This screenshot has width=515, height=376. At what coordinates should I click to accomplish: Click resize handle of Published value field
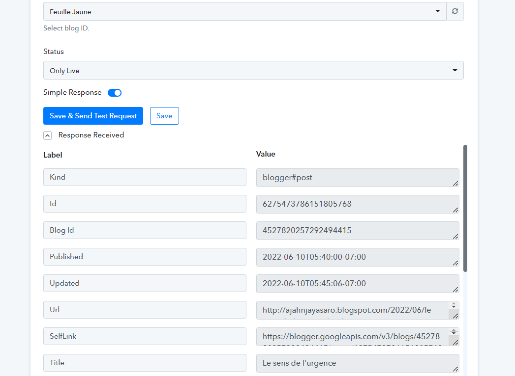pos(455,263)
